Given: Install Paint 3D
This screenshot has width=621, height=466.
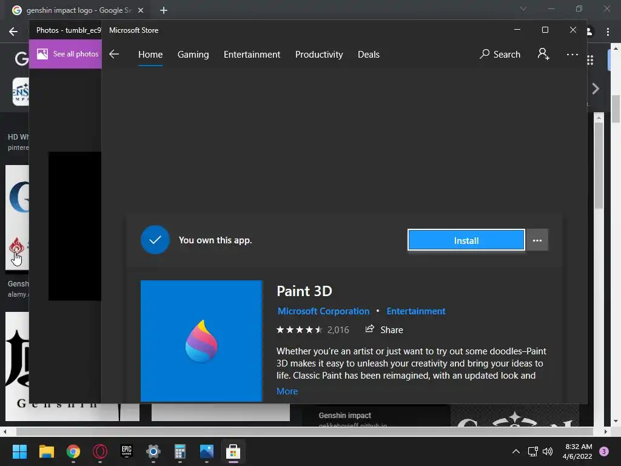Looking at the screenshot, I should point(466,240).
